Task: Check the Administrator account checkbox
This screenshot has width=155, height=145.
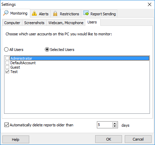Action: 7,58
